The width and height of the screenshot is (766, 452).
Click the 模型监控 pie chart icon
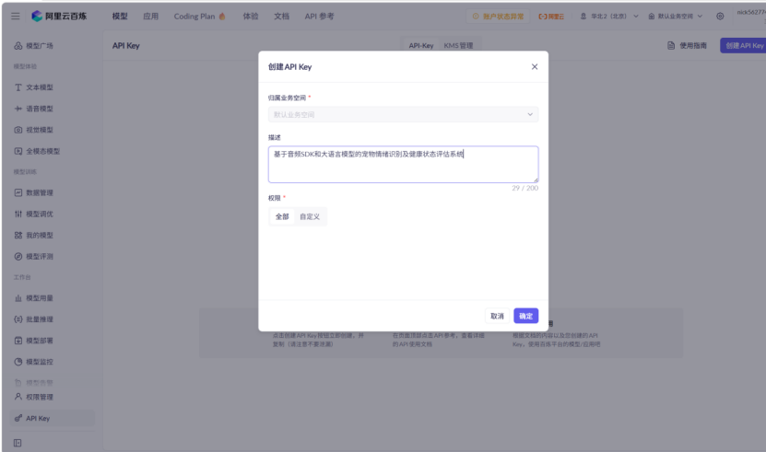[x=18, y=362]
